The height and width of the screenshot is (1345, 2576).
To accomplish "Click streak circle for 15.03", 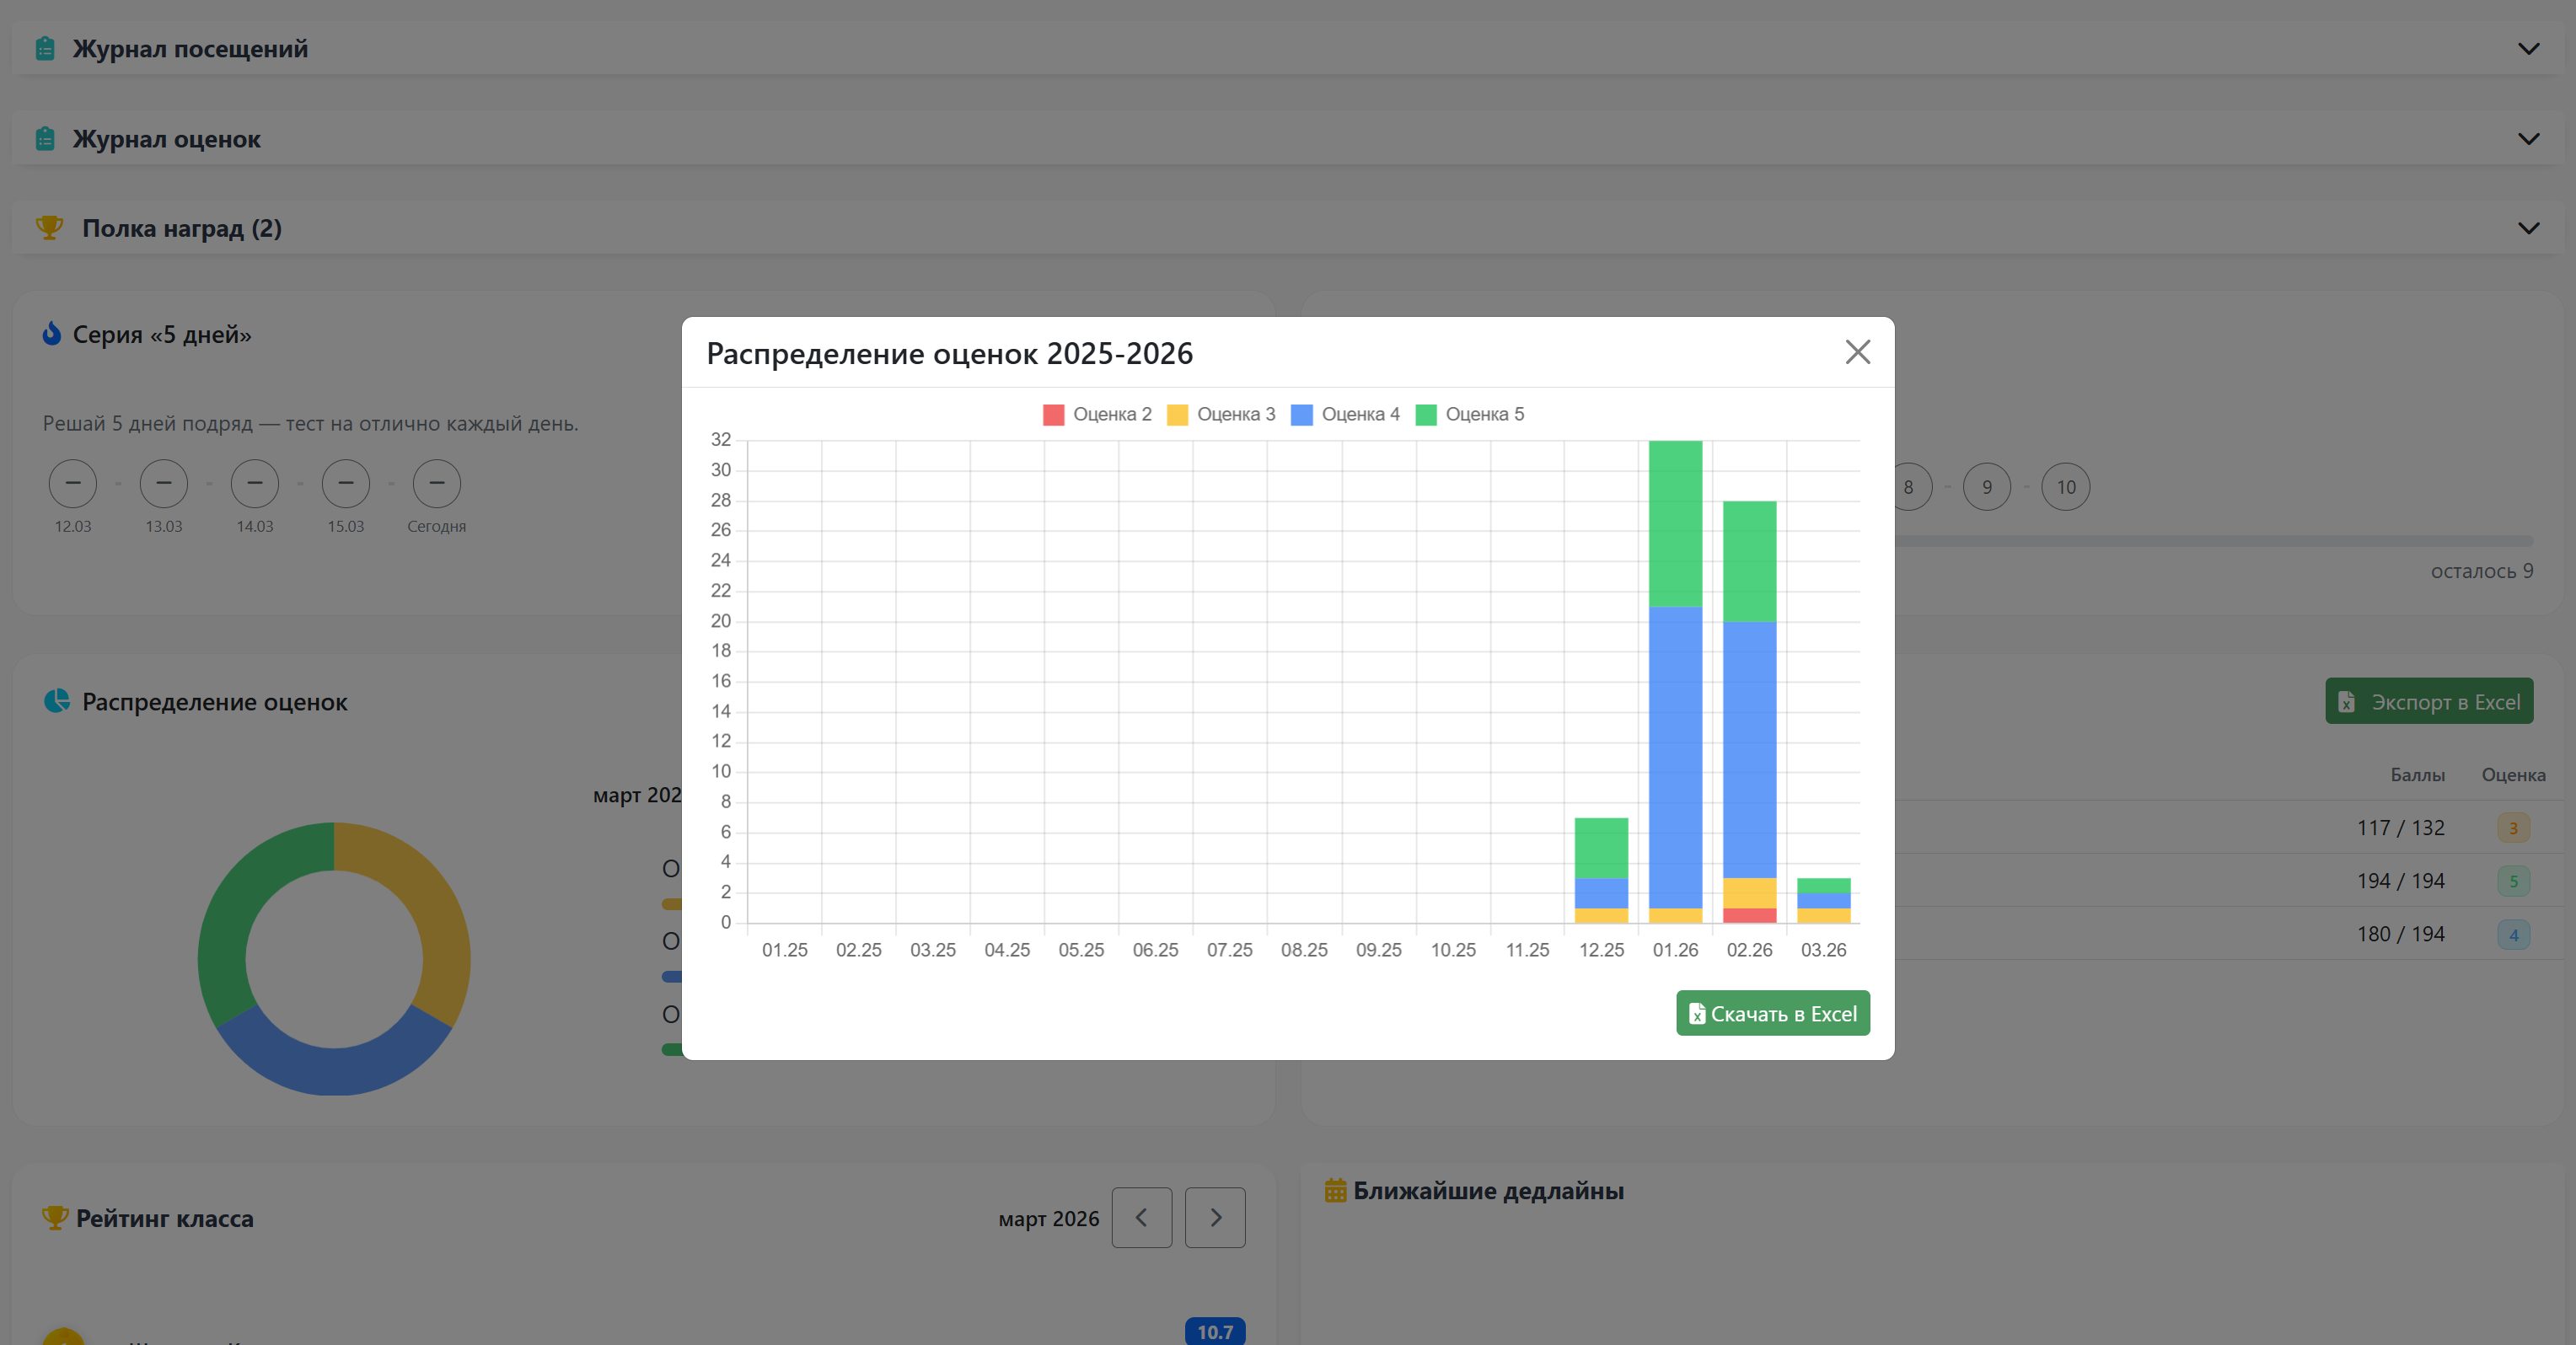I will pyautogui.click(x=346, y=484).
